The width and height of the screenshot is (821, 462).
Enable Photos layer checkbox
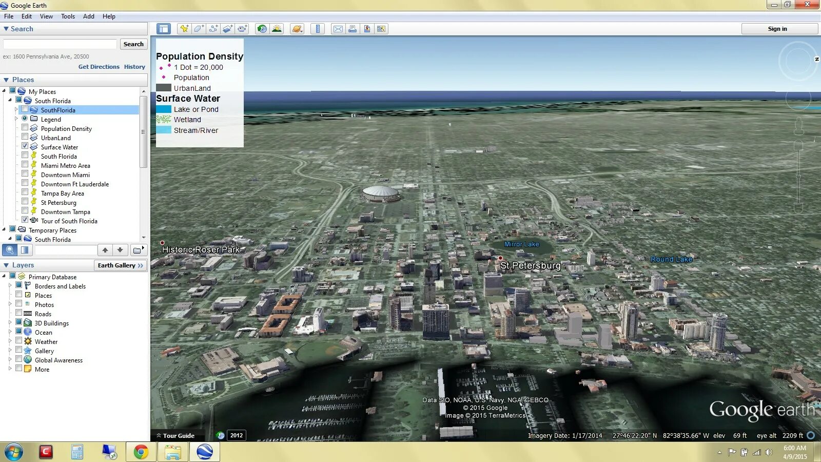coord(18,303)
